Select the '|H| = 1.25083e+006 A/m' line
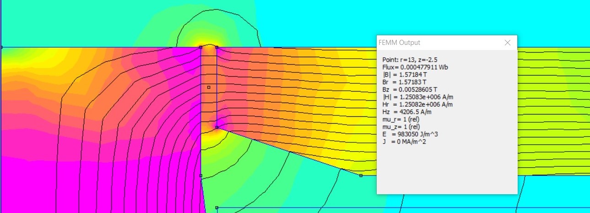 pos(418,97)
